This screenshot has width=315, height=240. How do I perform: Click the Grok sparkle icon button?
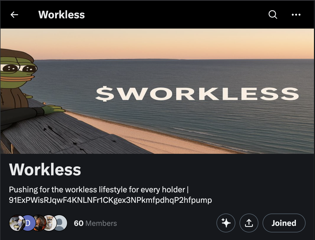pos(226,223)
